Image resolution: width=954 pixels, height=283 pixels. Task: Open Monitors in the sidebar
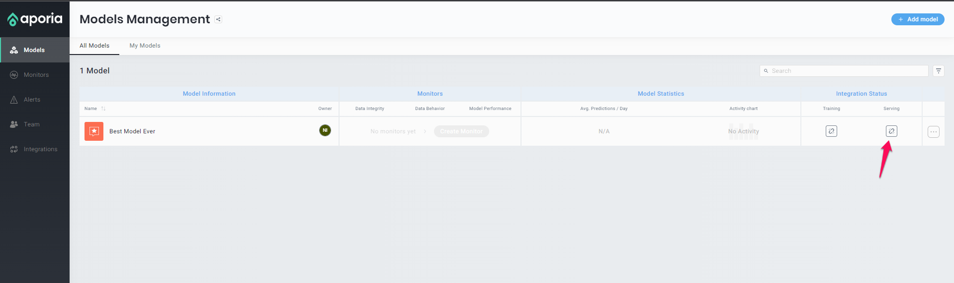(36, 75)
